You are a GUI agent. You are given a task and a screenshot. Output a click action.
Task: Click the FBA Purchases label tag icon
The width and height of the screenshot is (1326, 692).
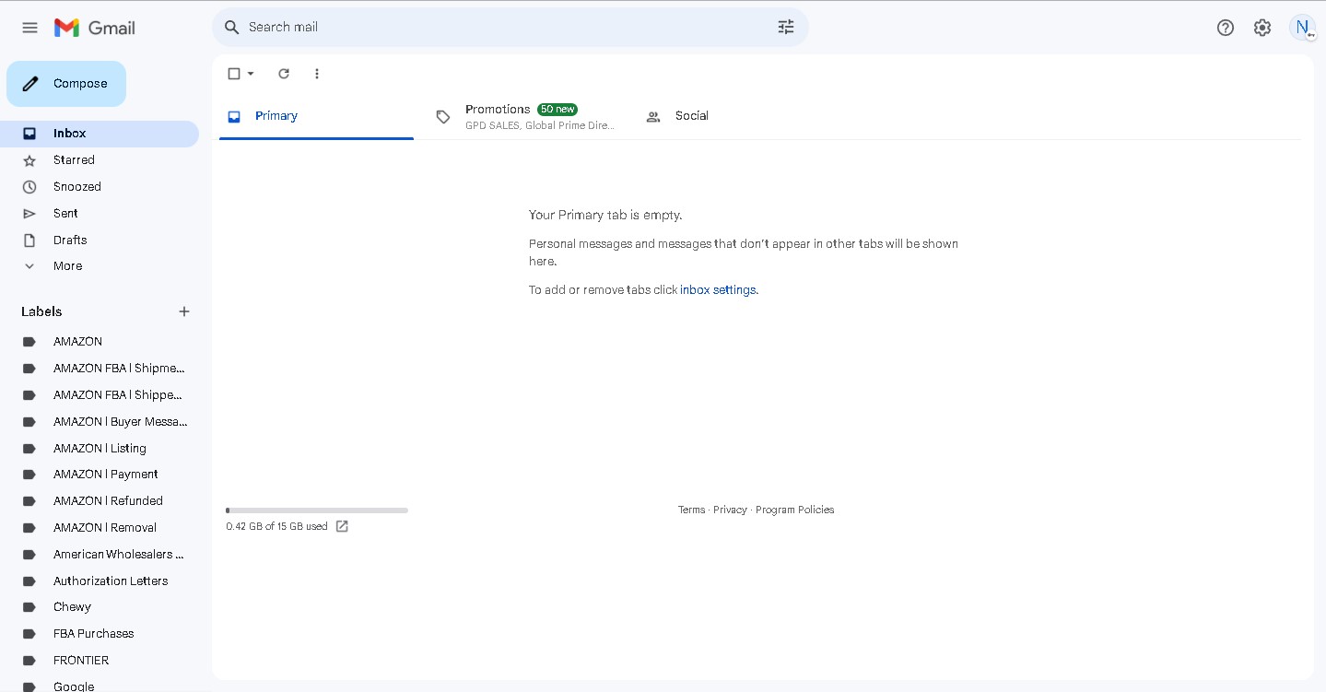(29, 634)
